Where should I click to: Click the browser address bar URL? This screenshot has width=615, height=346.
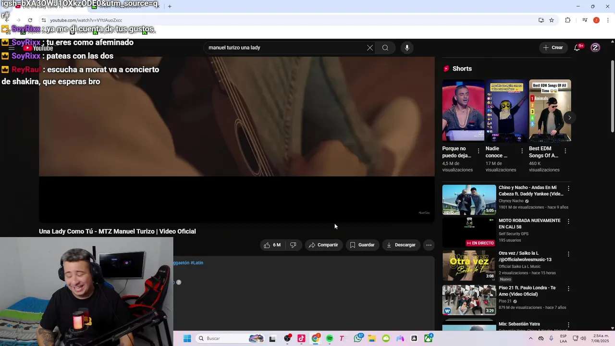coord(86,20)
